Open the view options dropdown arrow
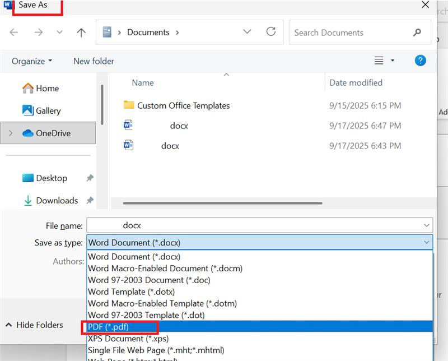The width and height of the screenshot is (448, 361). [x=393, y=61]
